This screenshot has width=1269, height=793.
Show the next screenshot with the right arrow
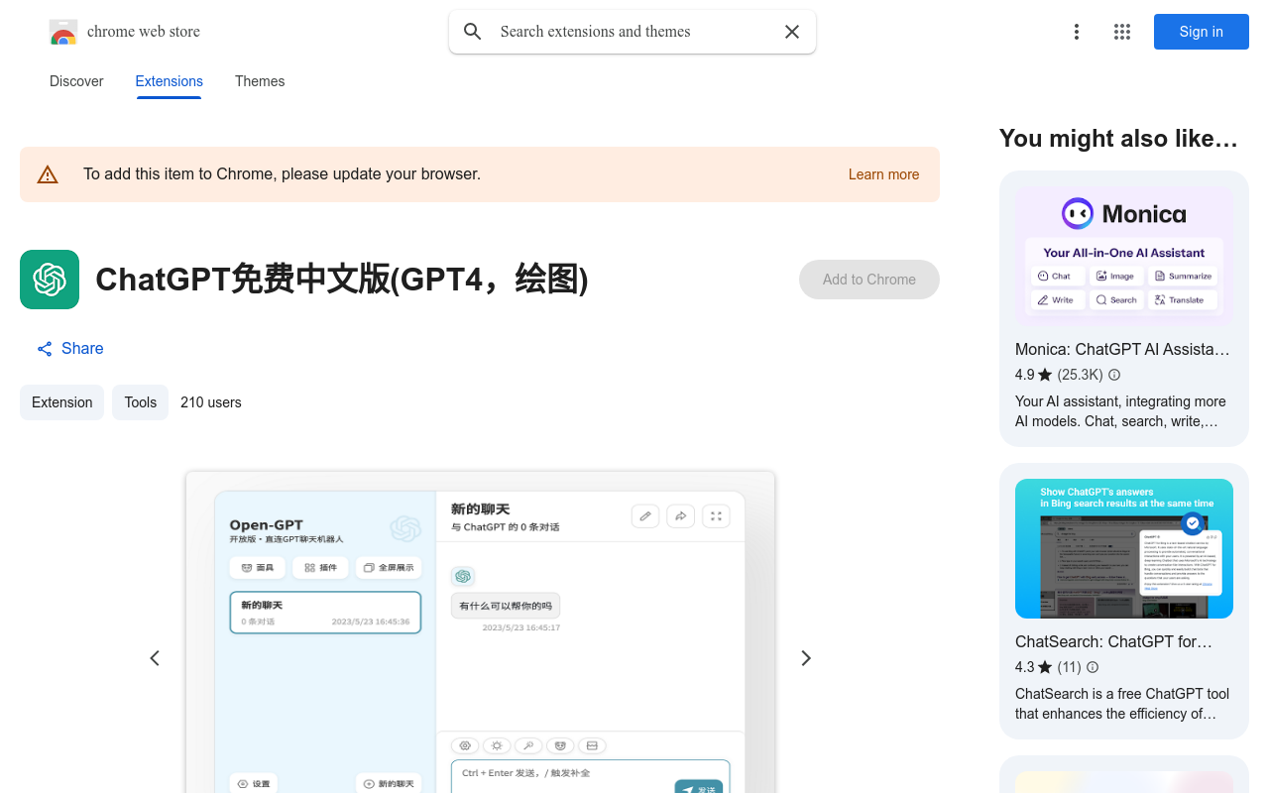tap(805, 657)
